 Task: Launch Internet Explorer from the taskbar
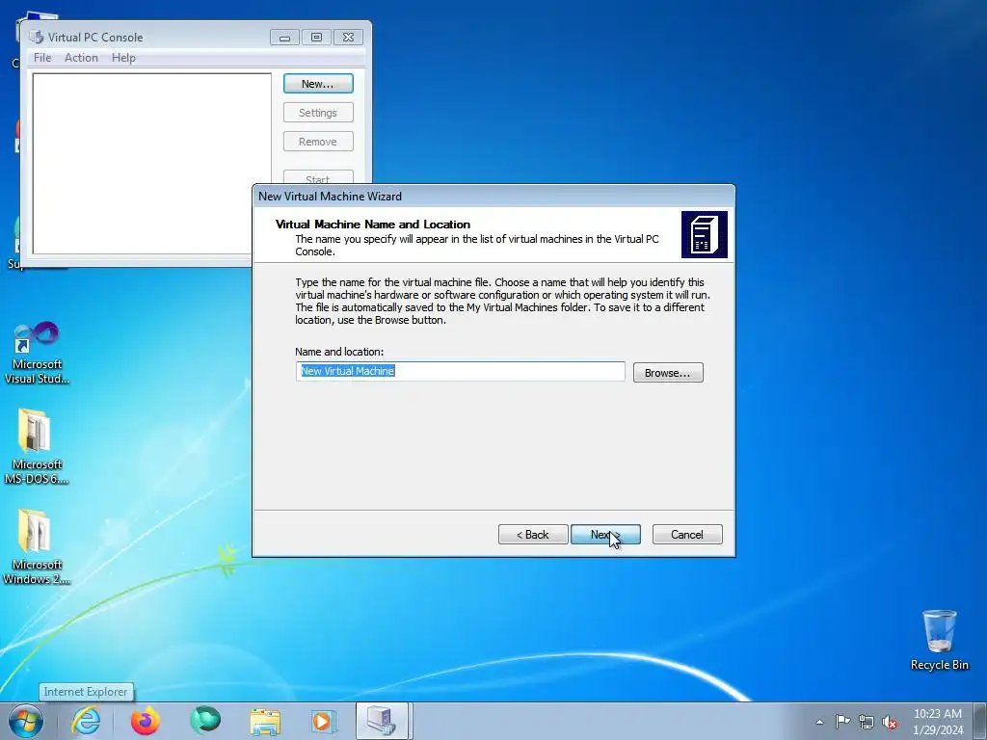click(86, 721)
